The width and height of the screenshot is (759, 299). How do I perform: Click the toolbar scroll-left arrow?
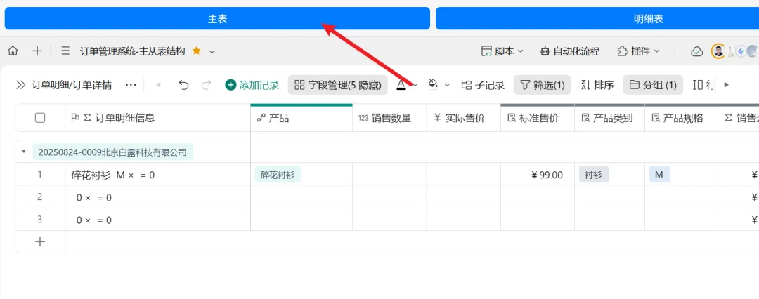158,85
